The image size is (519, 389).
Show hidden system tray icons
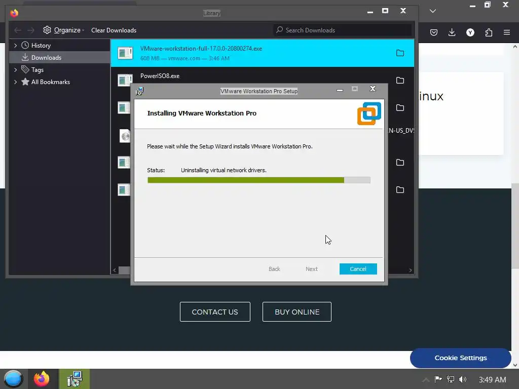coord(426,380)
